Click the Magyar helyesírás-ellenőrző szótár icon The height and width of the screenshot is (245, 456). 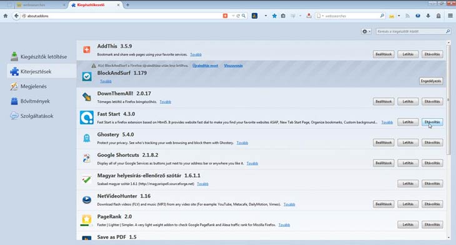pos(87,179)
